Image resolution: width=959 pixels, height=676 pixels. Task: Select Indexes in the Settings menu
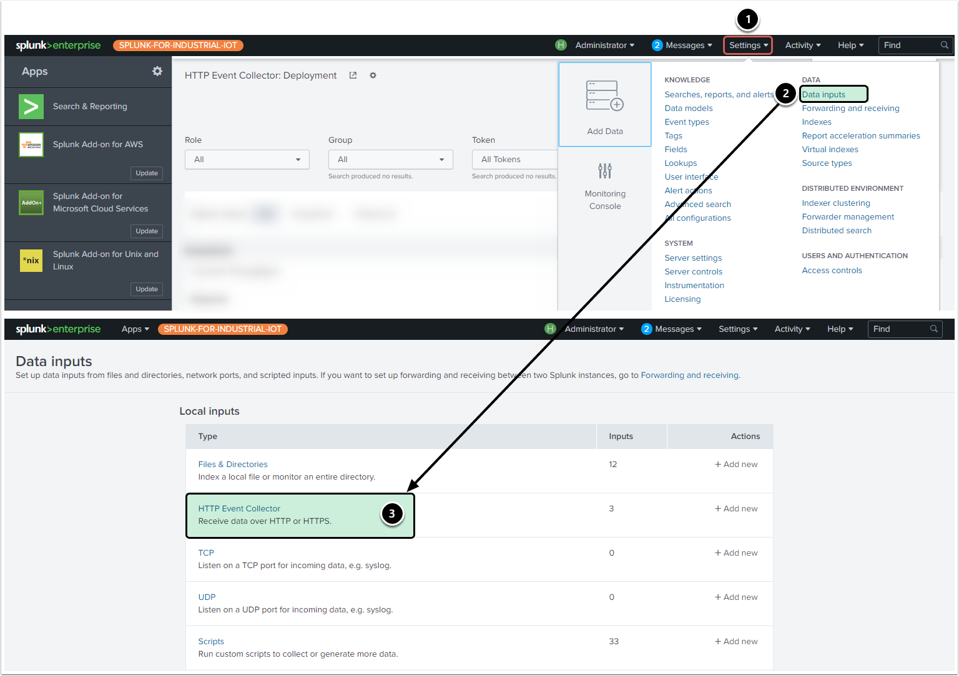(x=817, y=122)
